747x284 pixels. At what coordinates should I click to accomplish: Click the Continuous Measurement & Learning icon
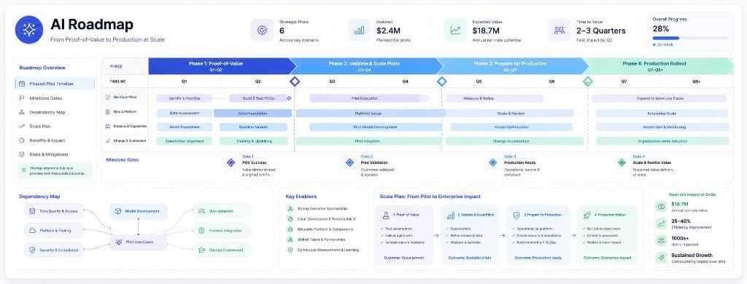coord(290,249)
